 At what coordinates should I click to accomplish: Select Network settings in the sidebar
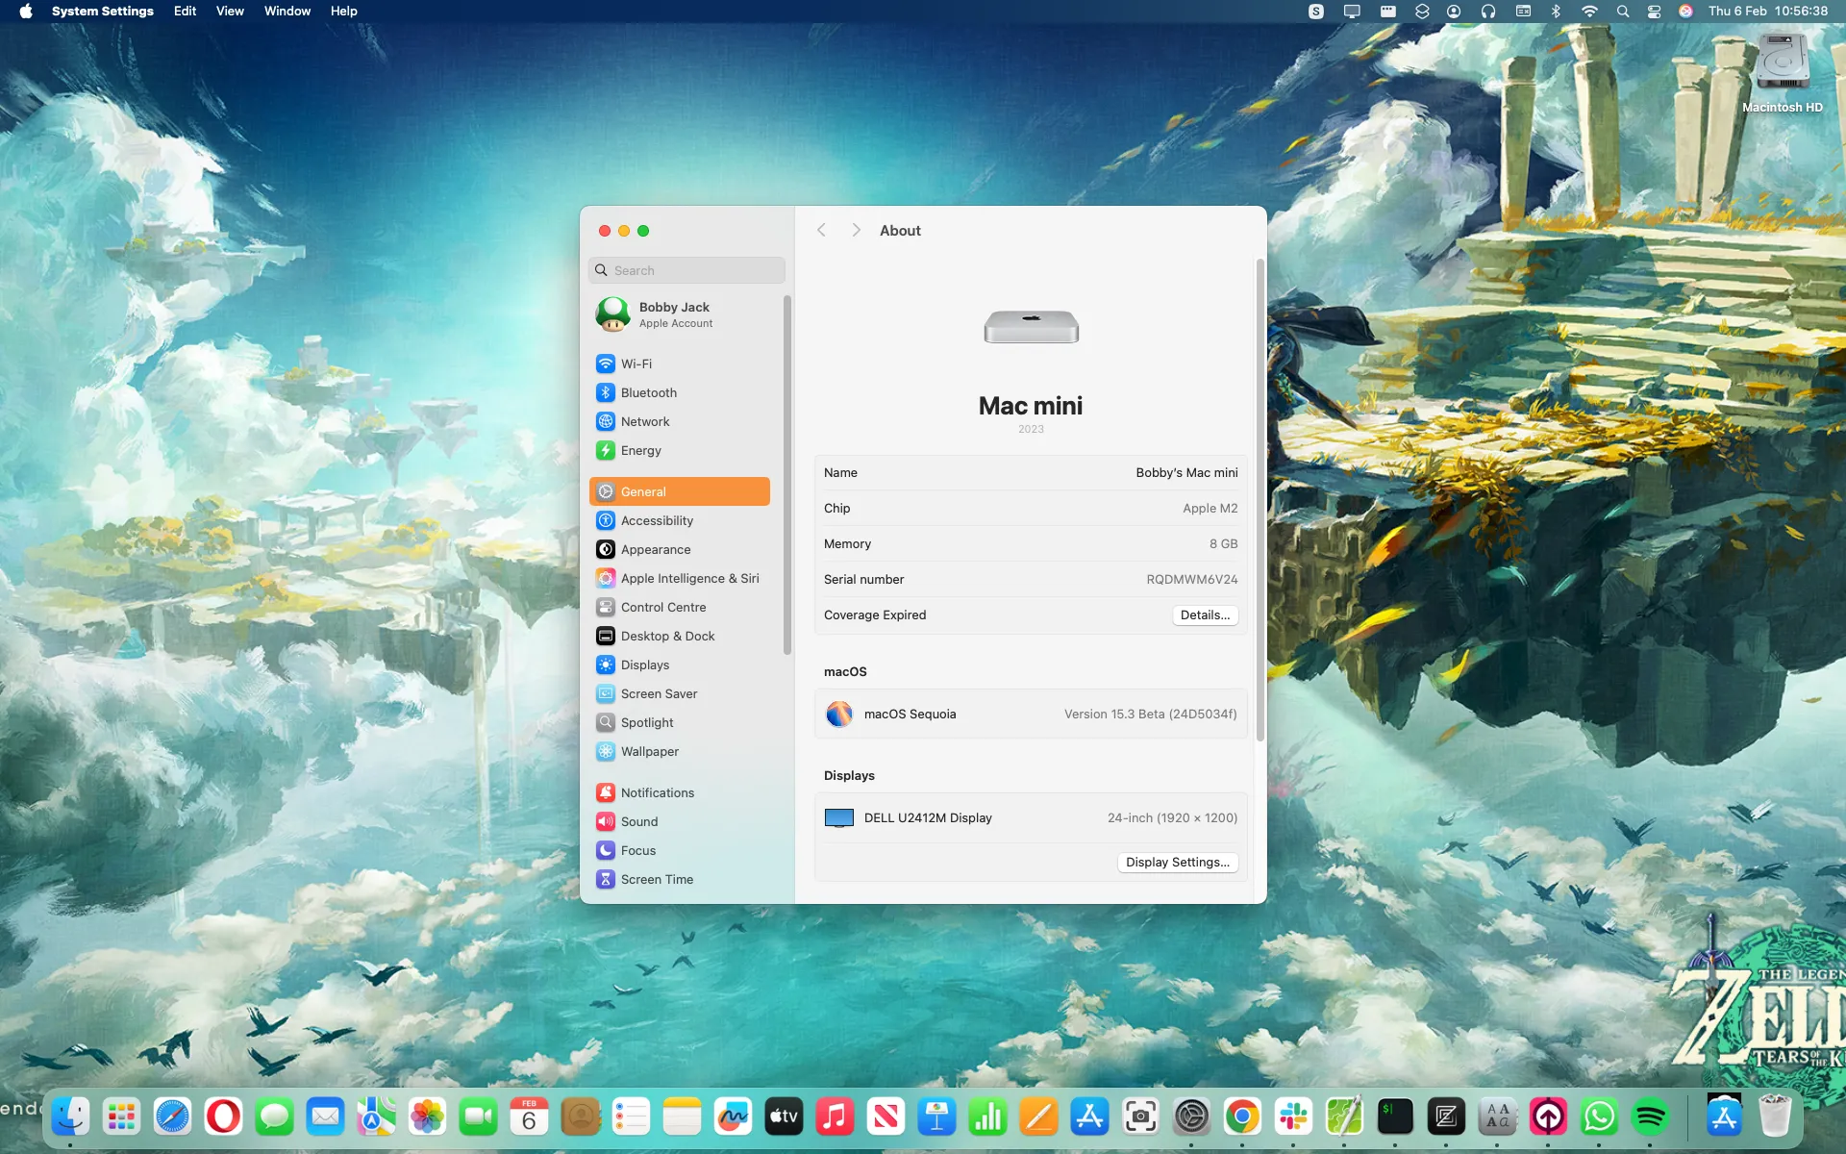tap(644, 421)
